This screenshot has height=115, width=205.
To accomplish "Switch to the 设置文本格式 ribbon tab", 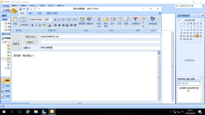I will tap(52, 13).
